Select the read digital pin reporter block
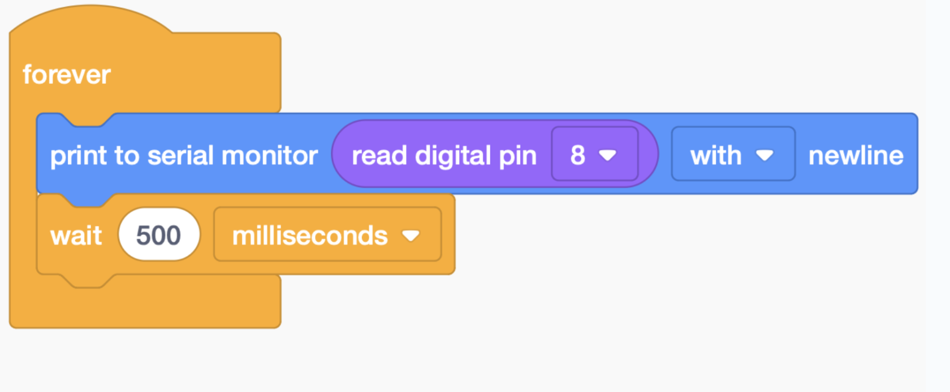950x392 pixels. (x=444, y=155)
